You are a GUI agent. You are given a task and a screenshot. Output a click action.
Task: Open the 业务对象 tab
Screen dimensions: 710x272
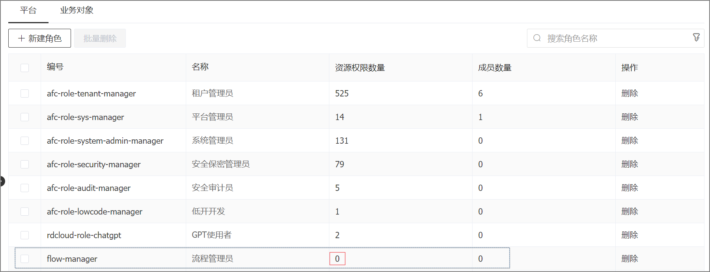[77, 11]
